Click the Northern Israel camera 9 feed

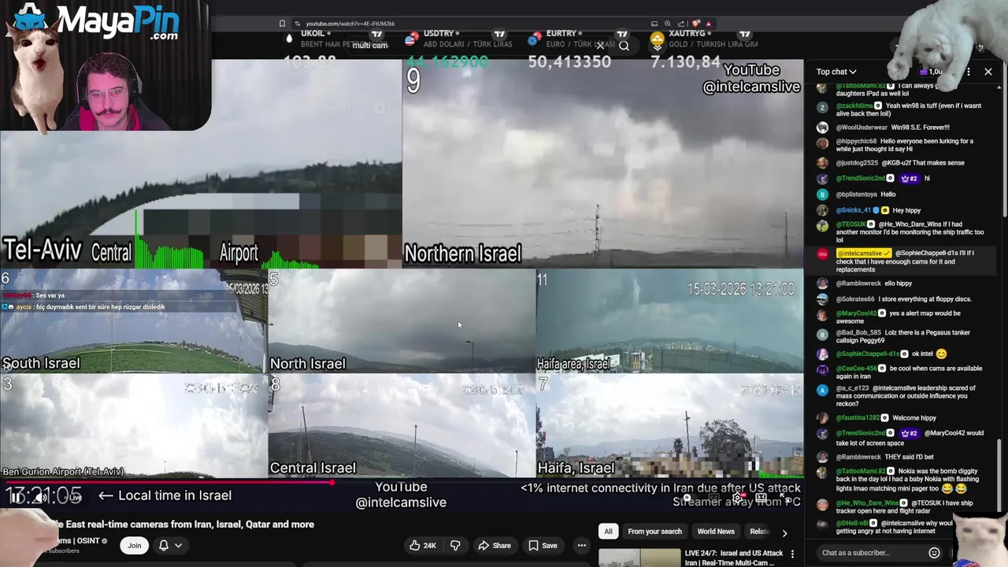(x=603, y=164)
